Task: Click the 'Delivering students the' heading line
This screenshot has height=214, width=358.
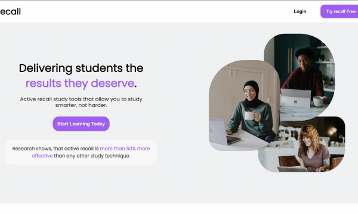Action: point(81,68)
